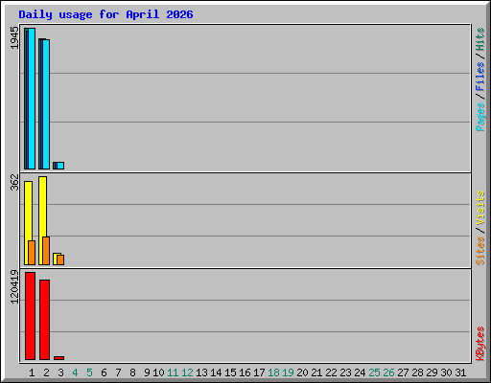491x383 pixels.
Task: Click day label 13 on the x-axis
Action: tap(201, 372)
